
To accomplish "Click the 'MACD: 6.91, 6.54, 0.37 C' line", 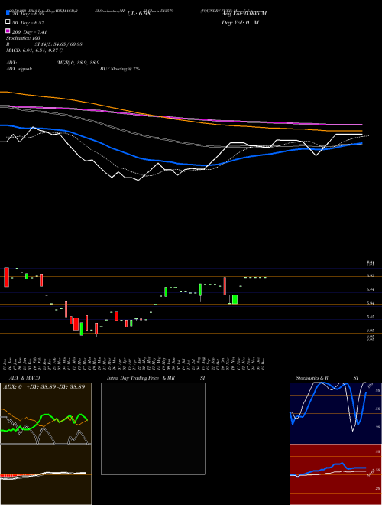I will click(x=34, y=50).
